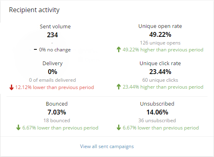Click the red down arrow under Delivery
Screen dimensions: 214x157
click(11, 87)
